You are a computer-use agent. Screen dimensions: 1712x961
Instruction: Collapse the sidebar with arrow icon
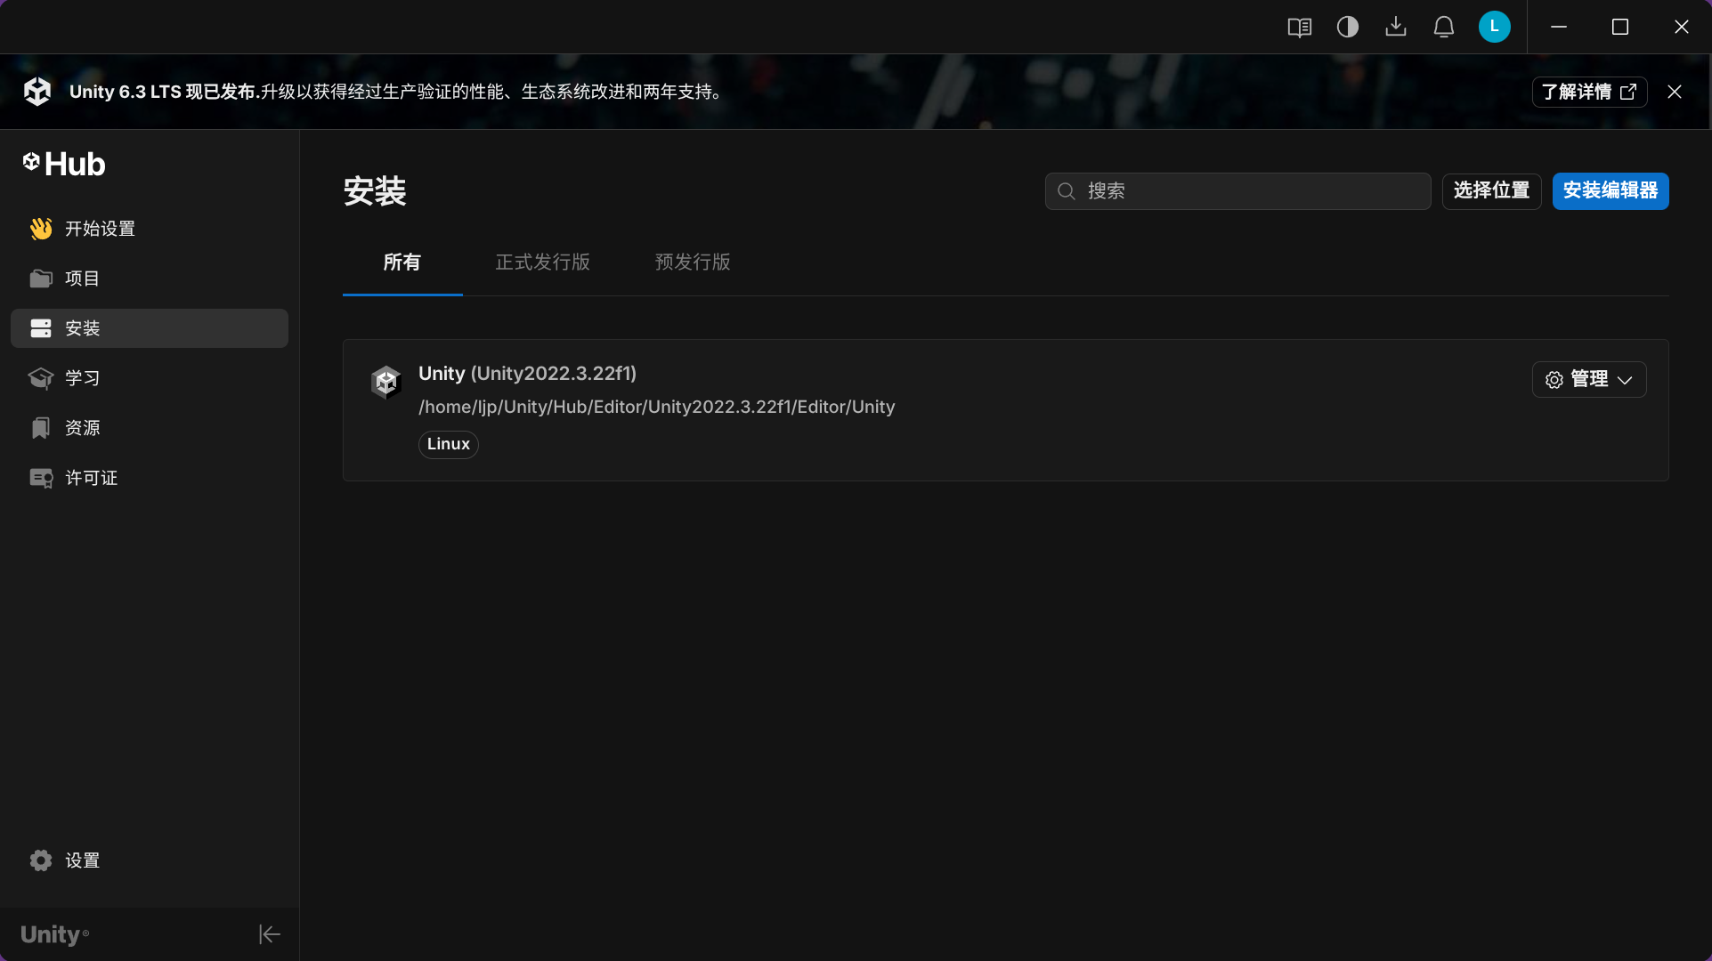269,934
